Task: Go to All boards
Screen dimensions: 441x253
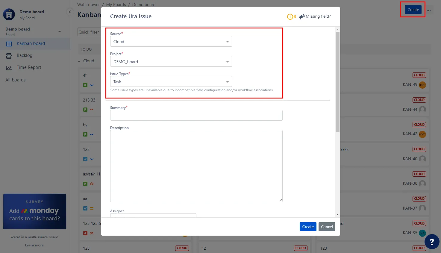Action: [16, 80]
